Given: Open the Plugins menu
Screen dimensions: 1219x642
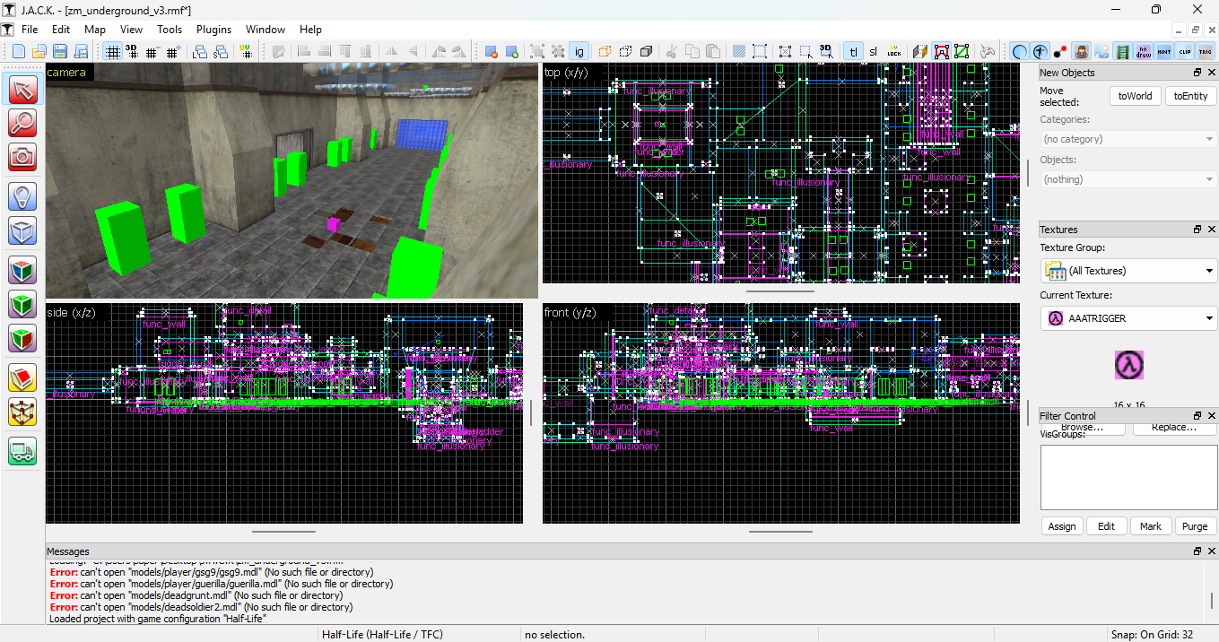Looking at the screenshot, I should click(213, 30).
